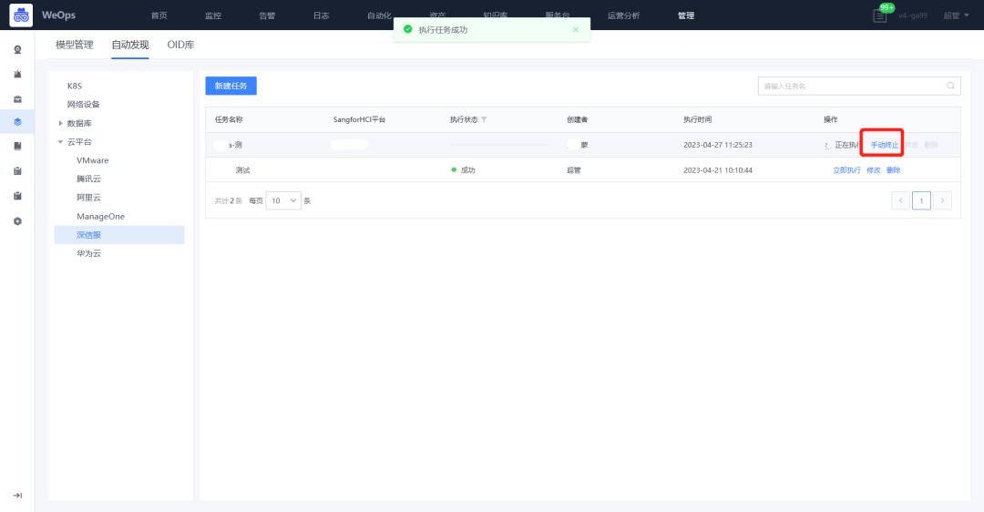
Task: Open the 超管 user dropdown
Action: [956, 15]
